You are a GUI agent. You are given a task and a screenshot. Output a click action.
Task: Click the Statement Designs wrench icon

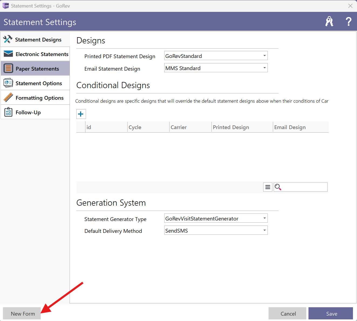8,39
